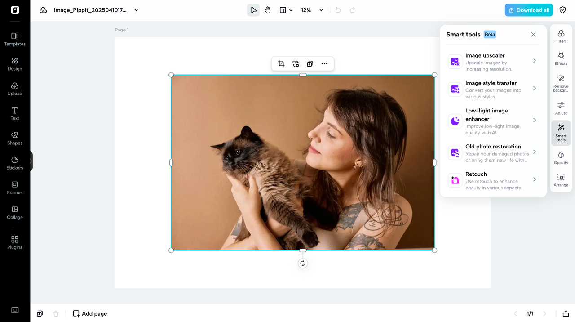Click the replace image icon in floating toolbar
Viewport: 575px width, 322px height.
click(x=296, y=64)
